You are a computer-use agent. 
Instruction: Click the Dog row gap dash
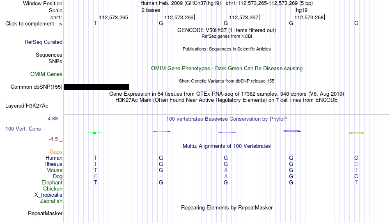click(161, 177)
